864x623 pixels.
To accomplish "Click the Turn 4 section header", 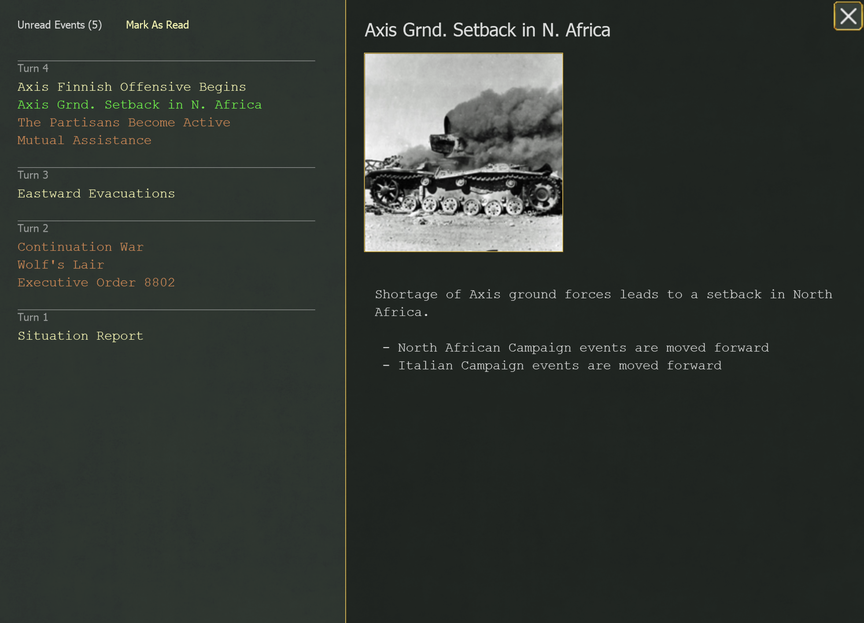I will point(33,69).
